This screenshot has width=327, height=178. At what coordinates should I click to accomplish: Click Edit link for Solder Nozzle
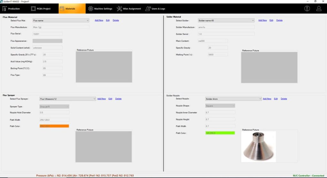(x=276, y=99)
